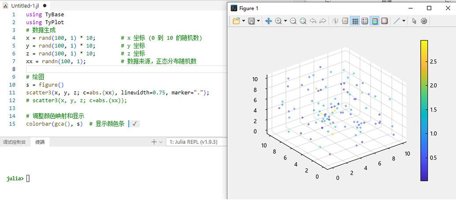Open file icon in Figure 1 toolbar
456x200 pixels.
[237, 21]
